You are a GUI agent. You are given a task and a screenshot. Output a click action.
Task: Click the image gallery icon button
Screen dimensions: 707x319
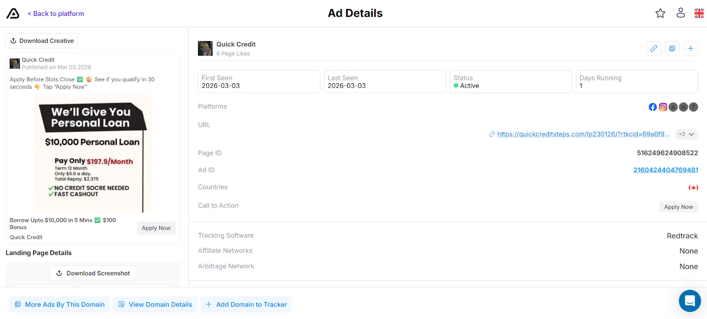pyautogui.click(x=672, y=49)
